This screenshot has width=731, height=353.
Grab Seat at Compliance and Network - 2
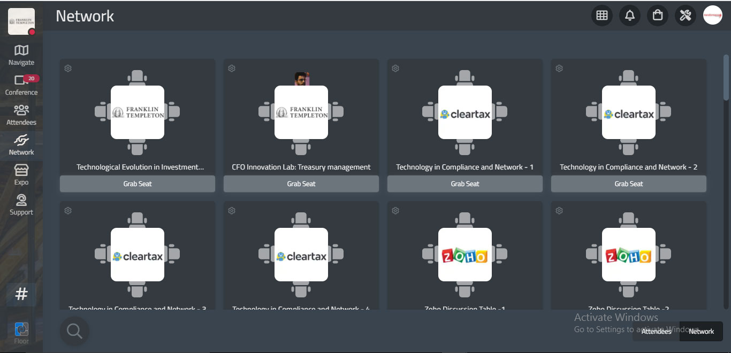pyautogui.click(x=629, y=183)
